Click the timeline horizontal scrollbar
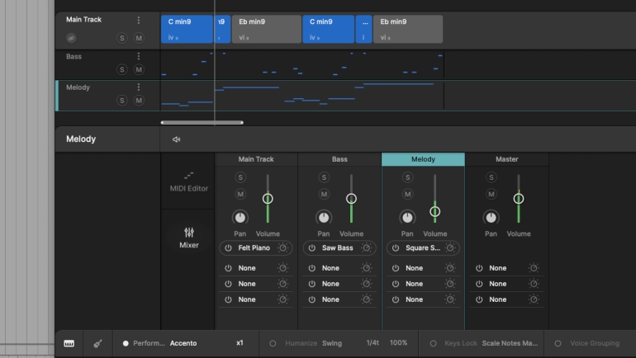Screen dimensions: 636x358 click(202, 122)
